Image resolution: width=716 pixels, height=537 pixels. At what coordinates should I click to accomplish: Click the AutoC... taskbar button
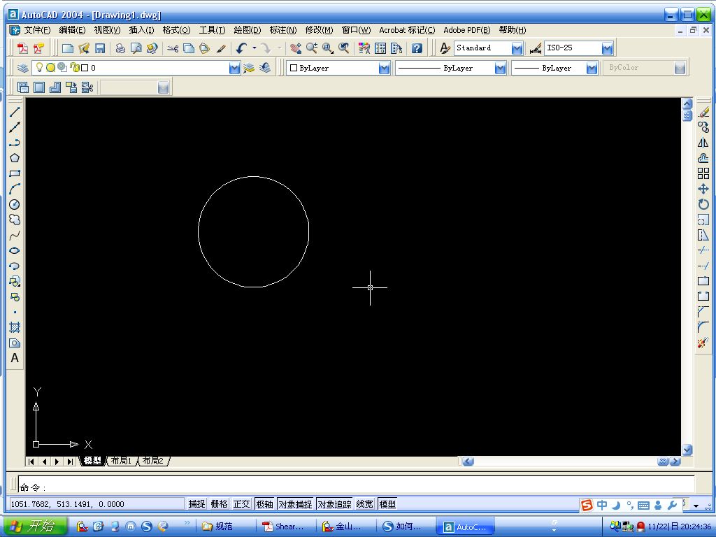click(x=465, y=527)
